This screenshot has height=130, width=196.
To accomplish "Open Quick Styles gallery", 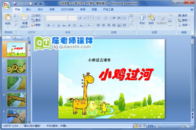I will click(162, 21).
